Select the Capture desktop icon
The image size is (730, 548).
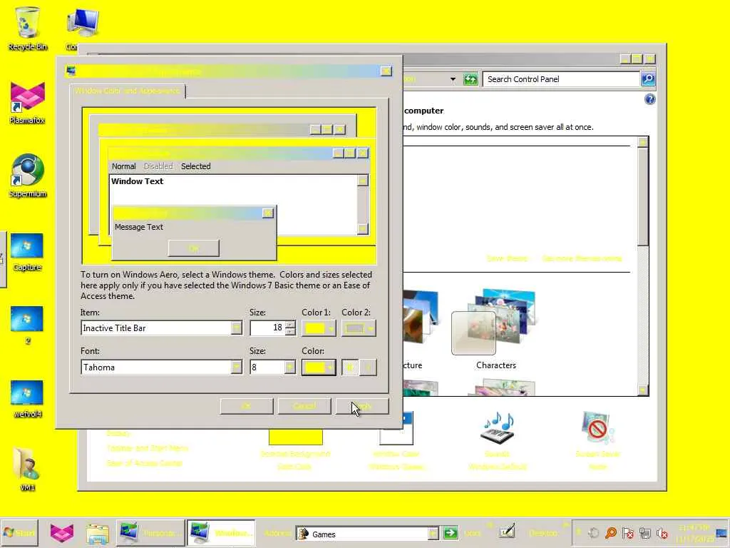point(27,252)
